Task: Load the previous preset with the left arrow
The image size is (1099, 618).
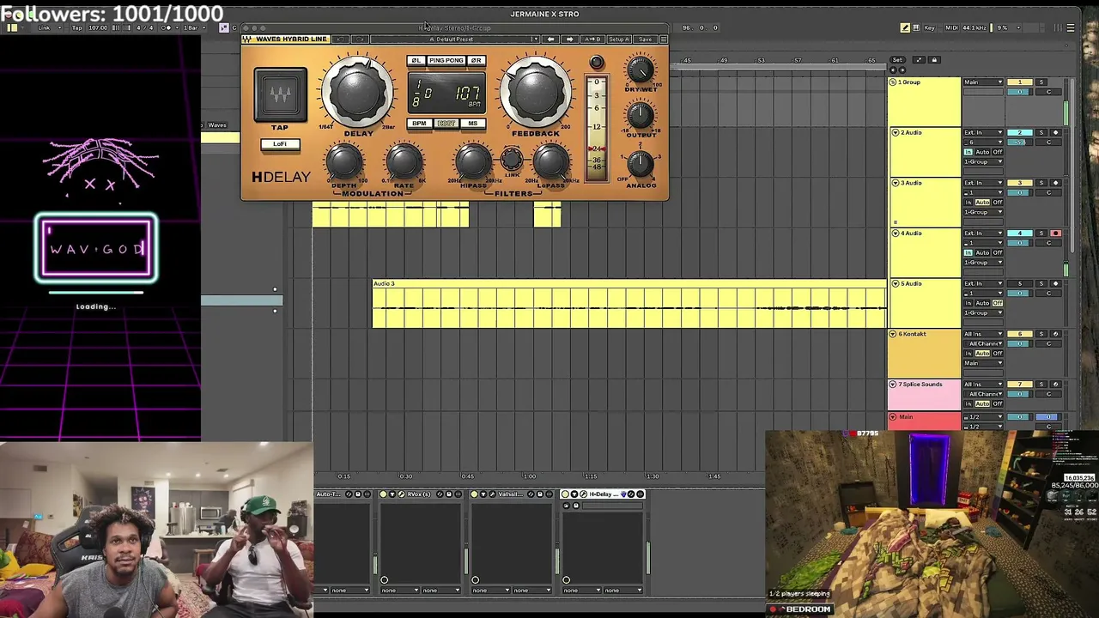Action: pos(550,39)
